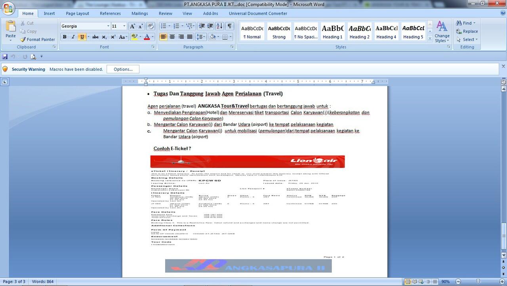Zoom out with the minus button

(x=457, y=282)
